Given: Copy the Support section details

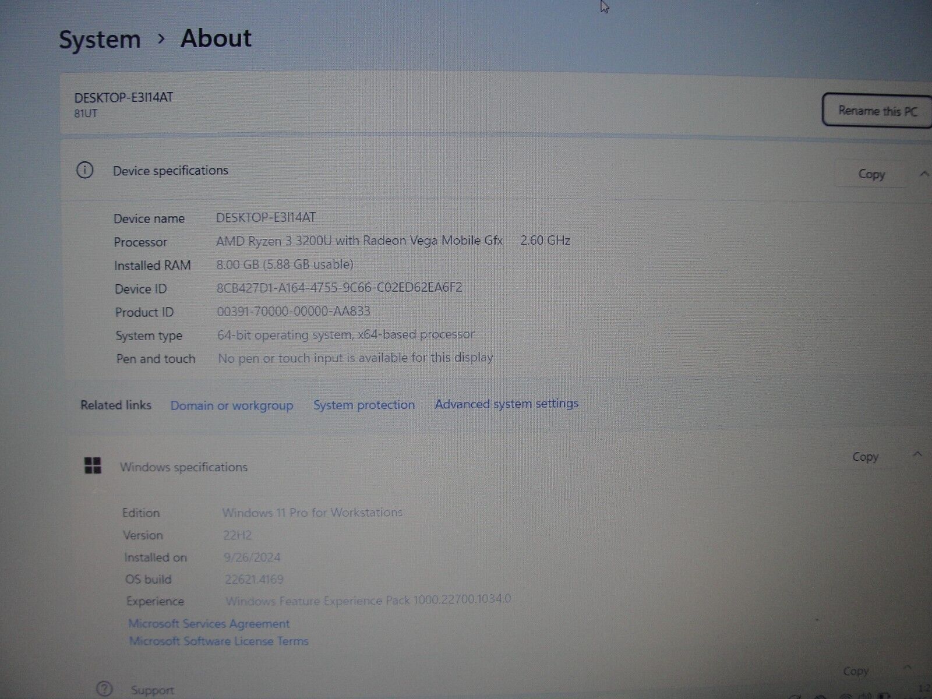Looking at the screenshot, I should coord(855,672).
